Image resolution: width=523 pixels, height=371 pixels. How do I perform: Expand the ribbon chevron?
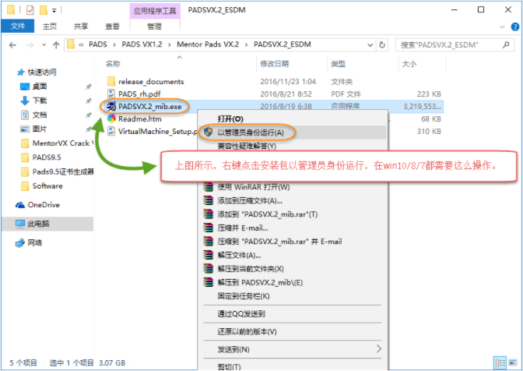pyautogui.click(x=502, y=26)
